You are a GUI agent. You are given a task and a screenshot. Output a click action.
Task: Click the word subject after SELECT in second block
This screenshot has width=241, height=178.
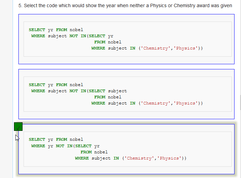[117, 91]
